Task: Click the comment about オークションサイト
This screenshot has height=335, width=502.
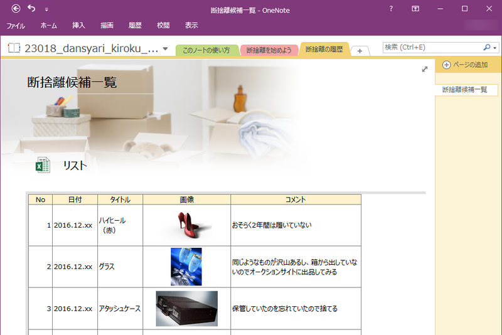Action: [x=294, y=267]
